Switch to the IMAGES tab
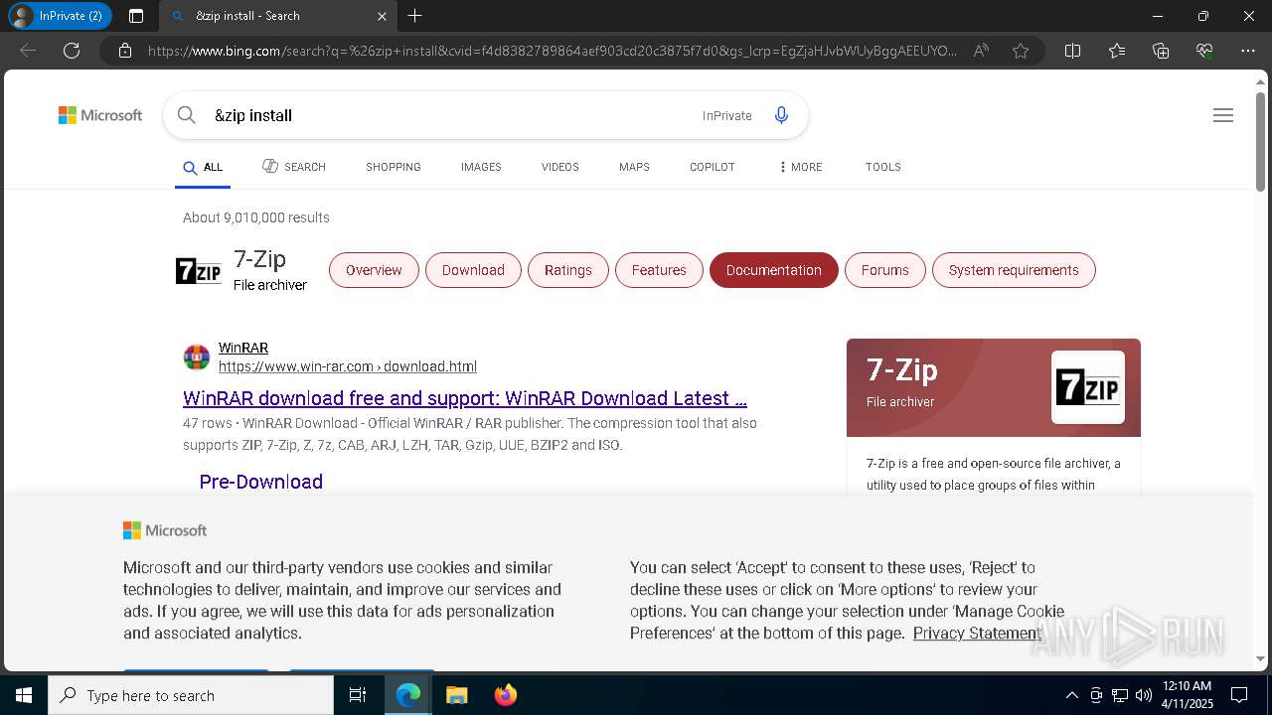Viewport: 1272px width, 715px height. tap(481, 167)
